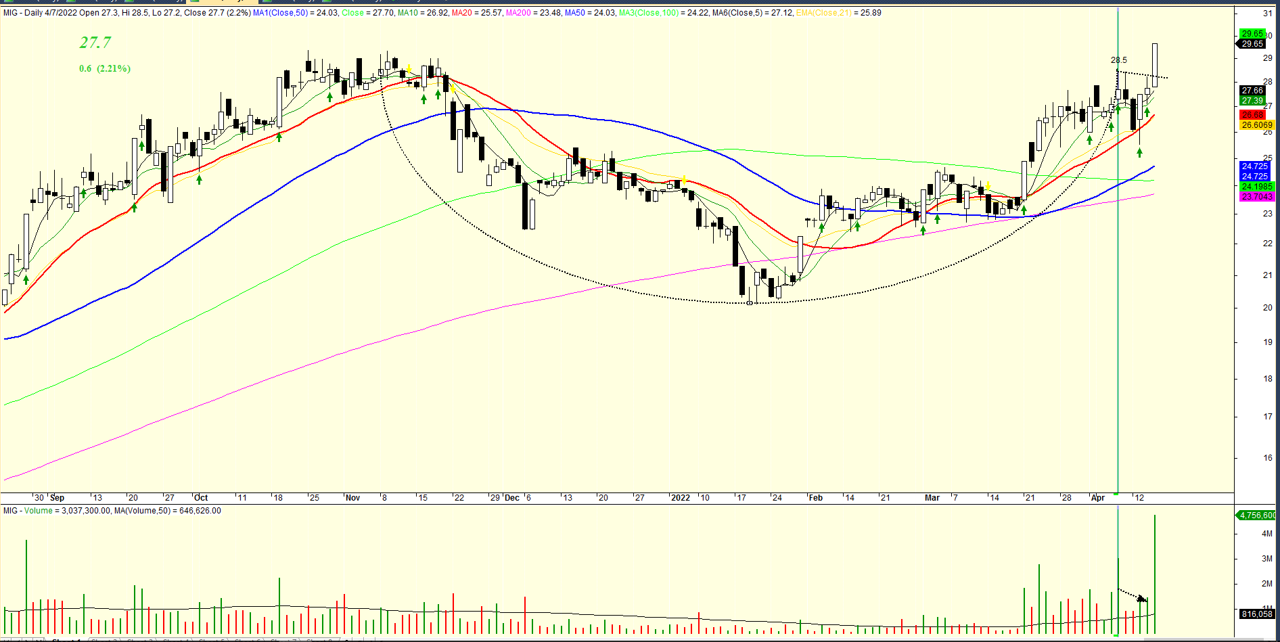The image size is (1280, 642).
Task: Click the small square marker at the January low
Action: [750, 303]
